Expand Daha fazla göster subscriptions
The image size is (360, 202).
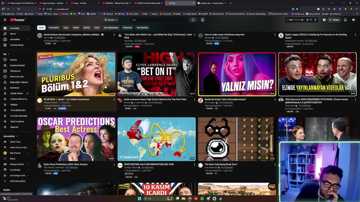(15, 181)
